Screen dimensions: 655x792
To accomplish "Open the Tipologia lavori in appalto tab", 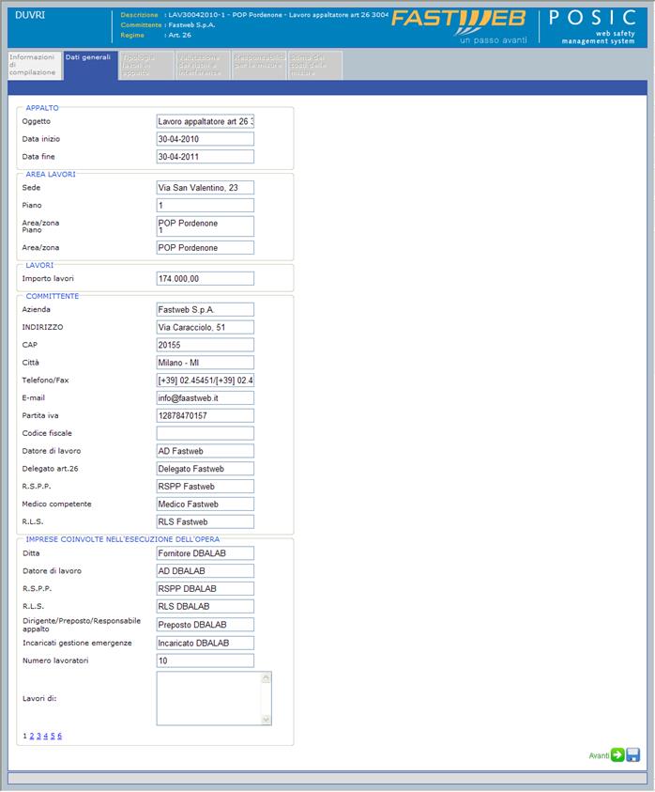I will pos(146,65).
